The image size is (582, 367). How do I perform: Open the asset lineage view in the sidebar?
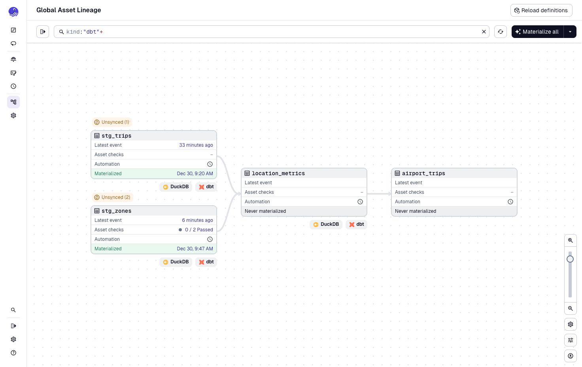(13, 102)
